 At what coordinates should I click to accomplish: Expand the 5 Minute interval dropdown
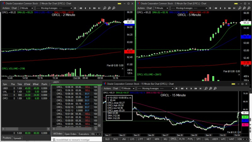point(162,8)
